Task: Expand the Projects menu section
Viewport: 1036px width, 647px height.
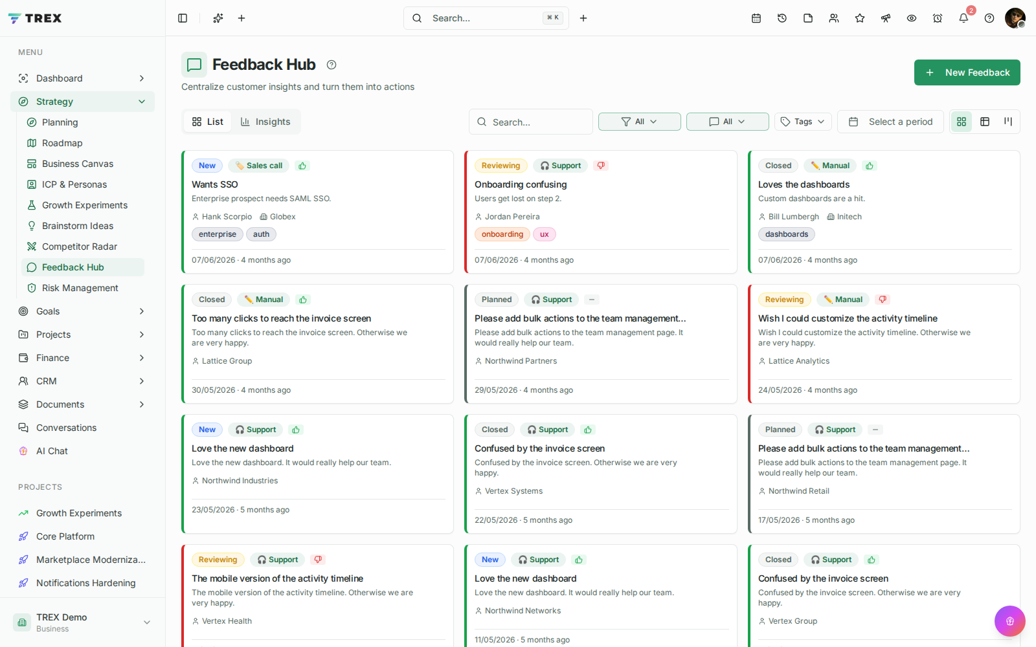Action: (82, 334)
